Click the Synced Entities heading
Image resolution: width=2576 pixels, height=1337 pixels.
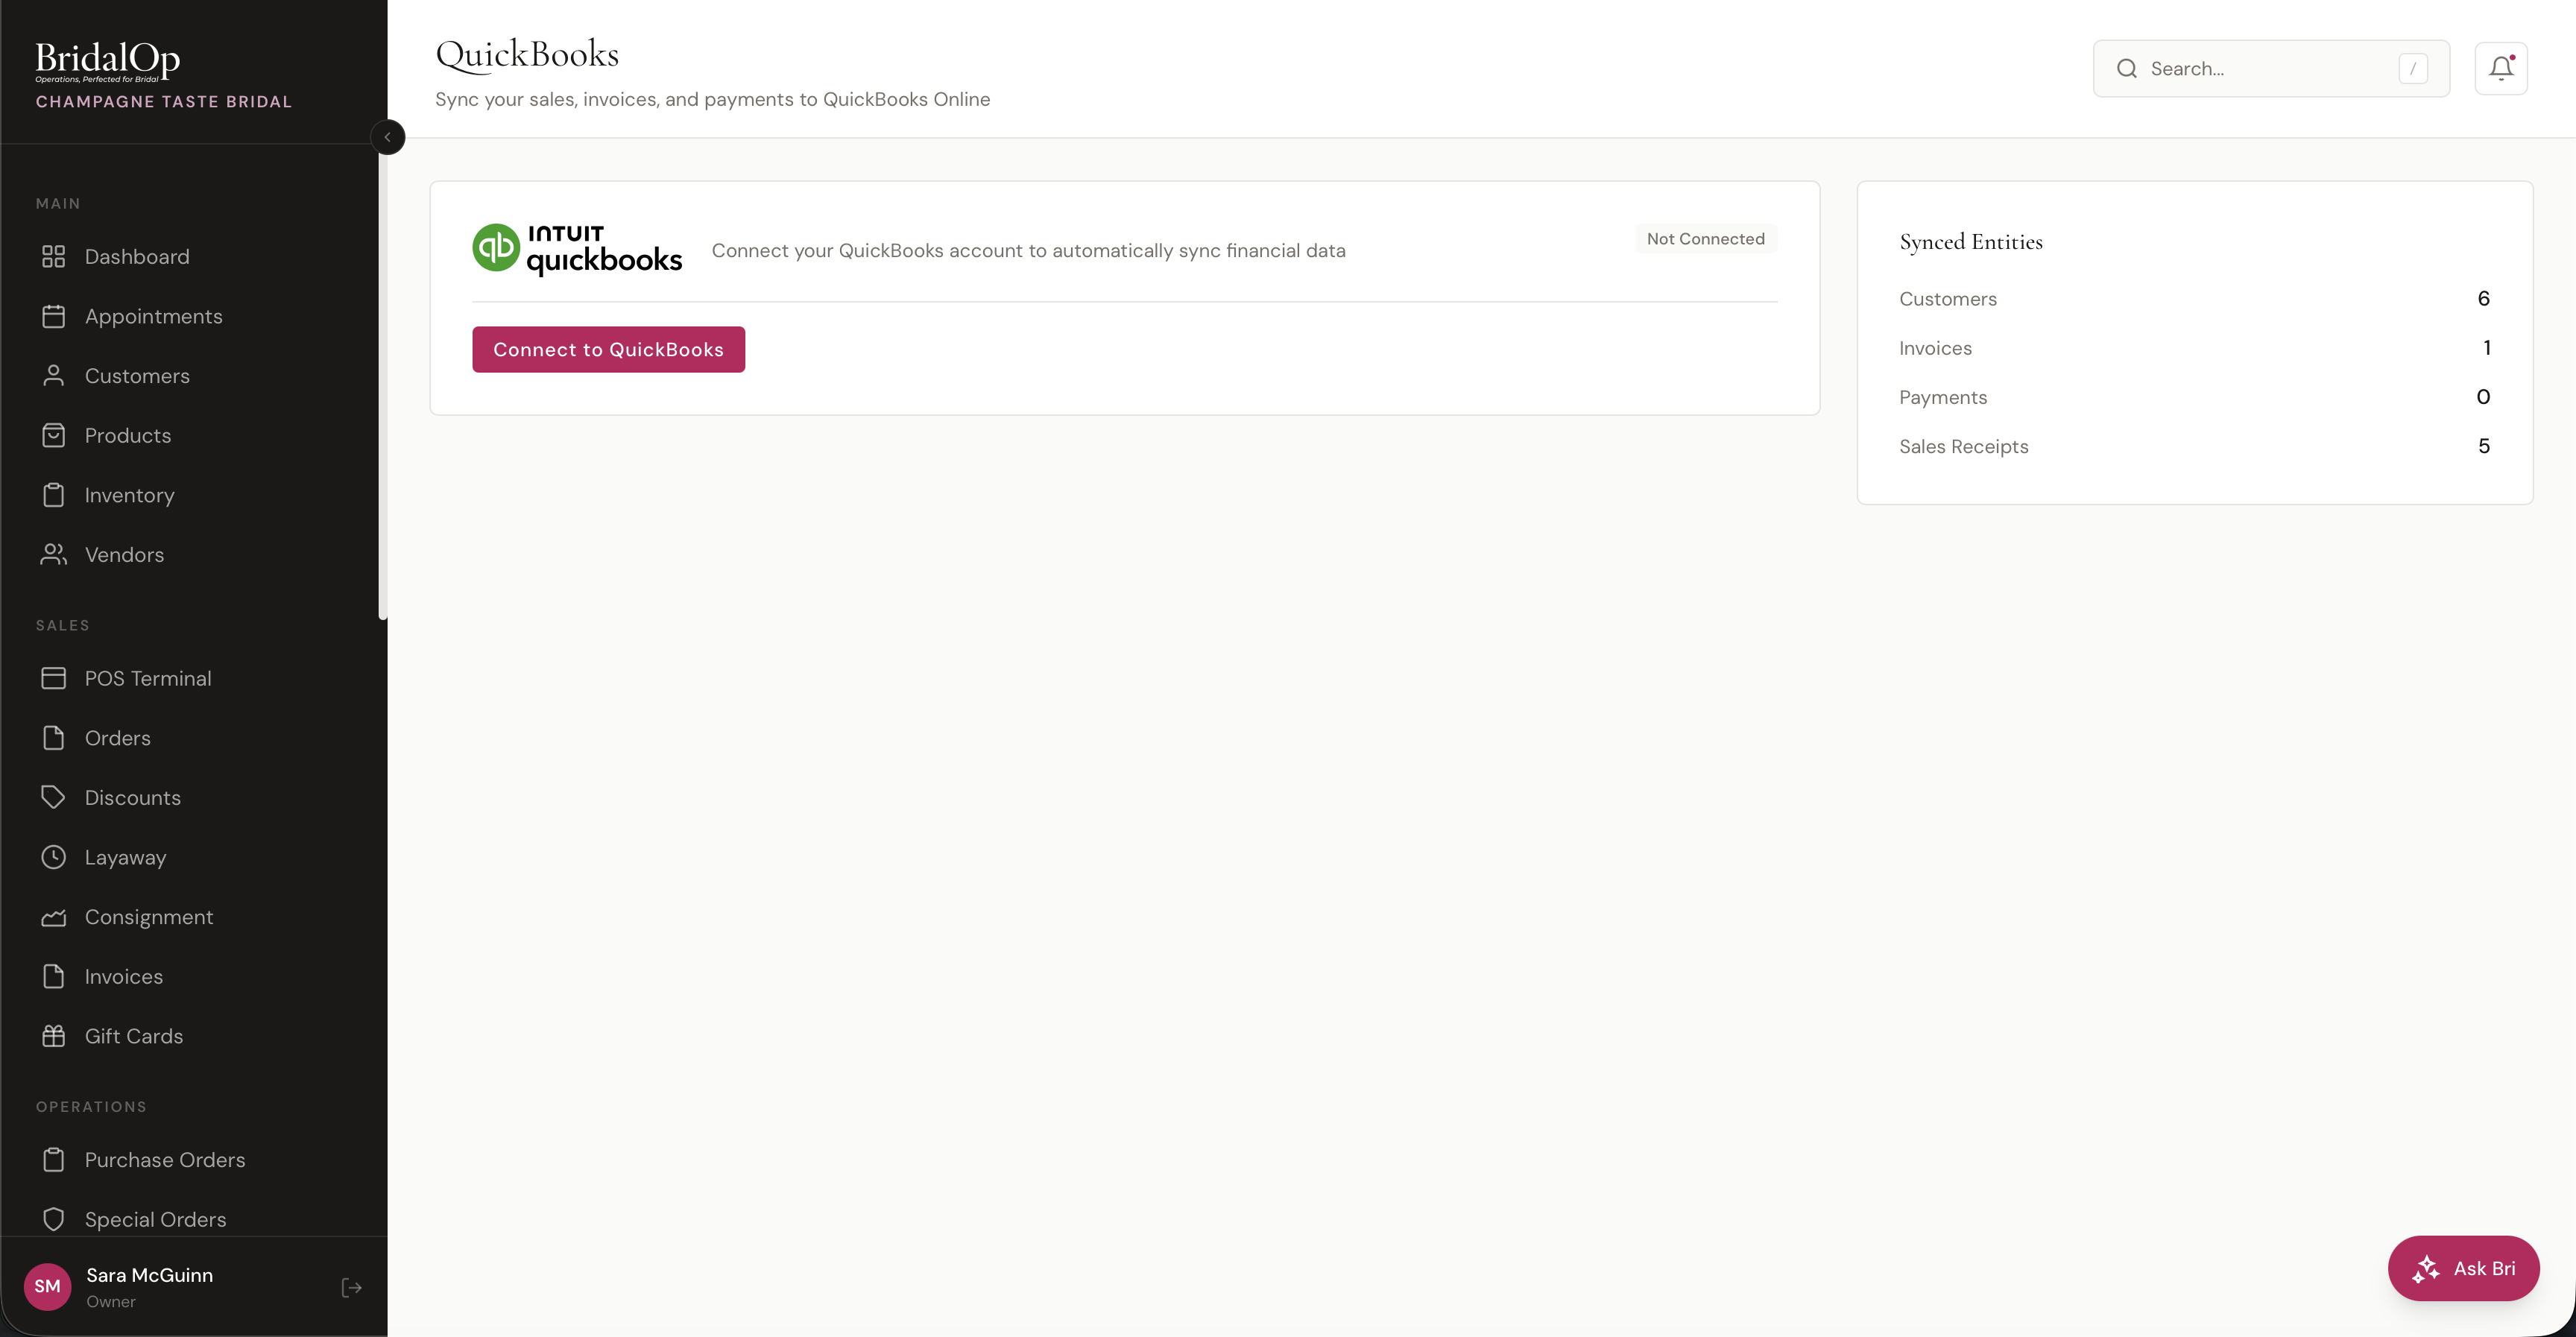1970,242
